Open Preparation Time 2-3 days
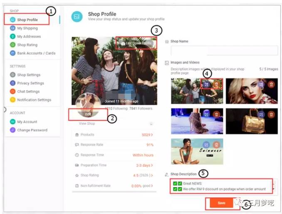 (144, 165)
